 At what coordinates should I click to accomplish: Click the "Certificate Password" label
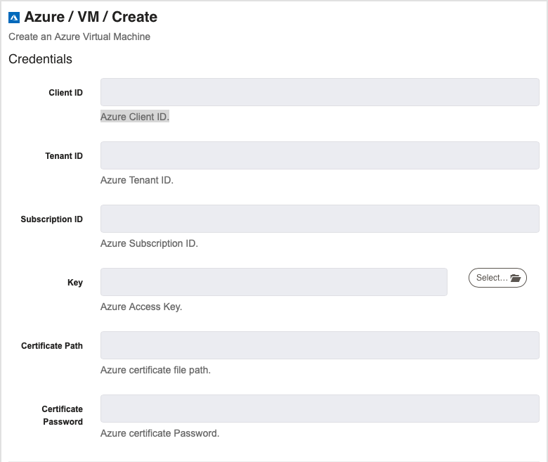tap(63, 416)
